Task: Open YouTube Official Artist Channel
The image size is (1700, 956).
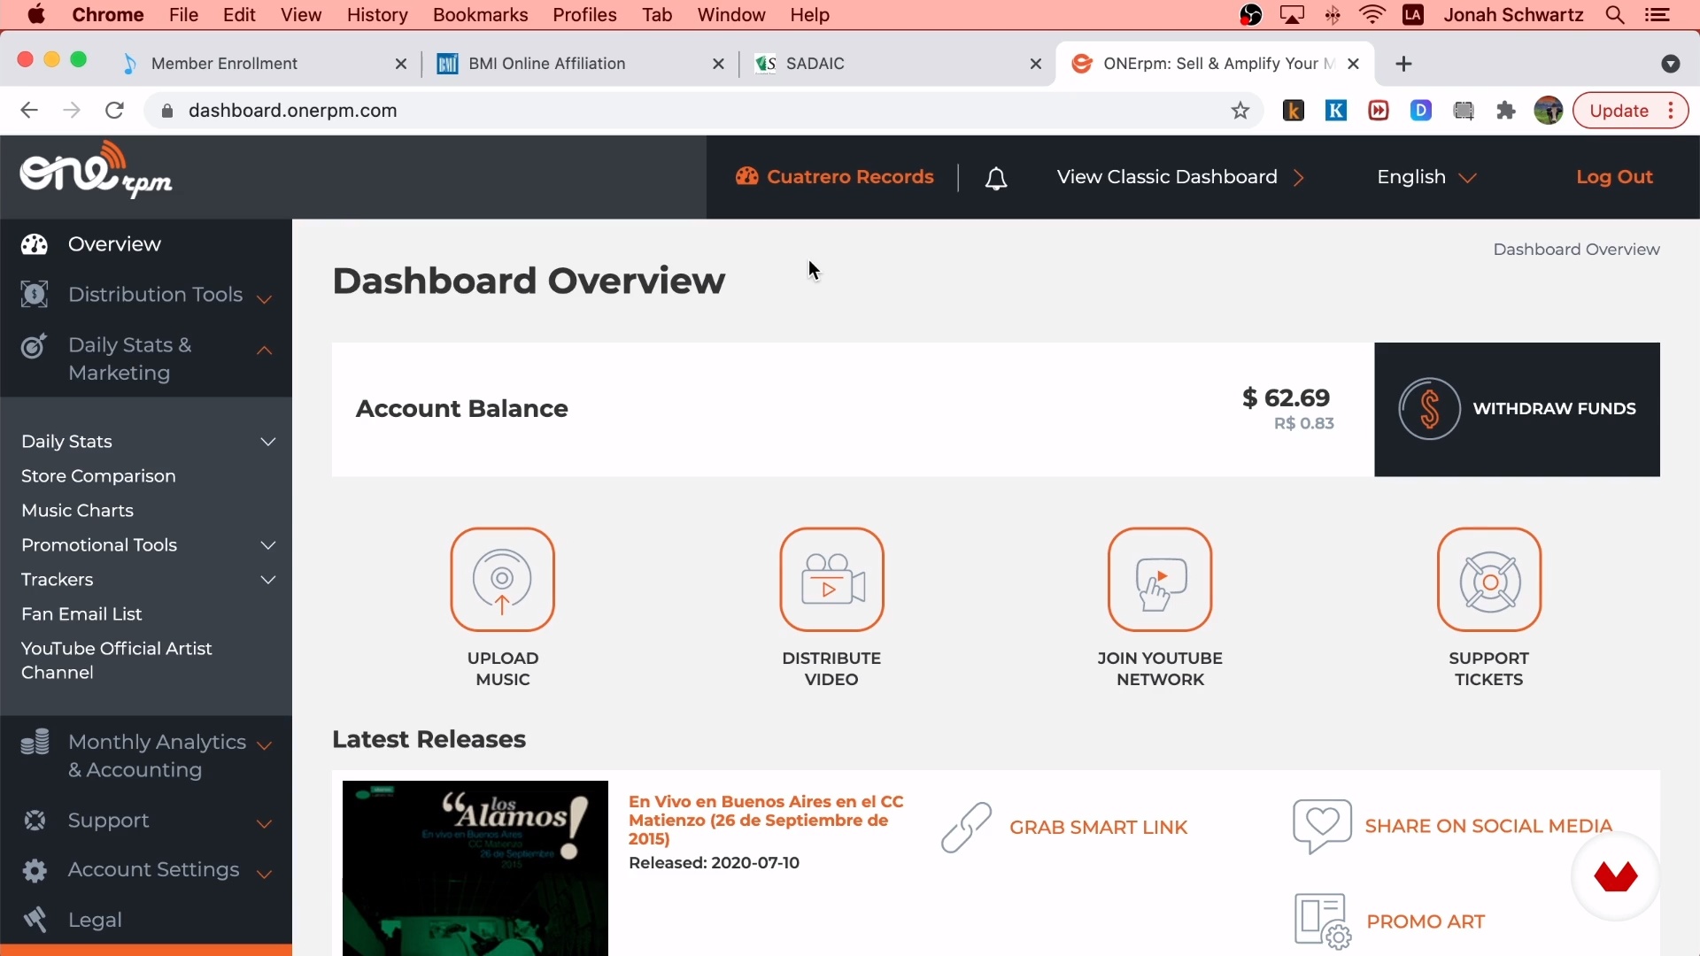Action: point(117,660)
